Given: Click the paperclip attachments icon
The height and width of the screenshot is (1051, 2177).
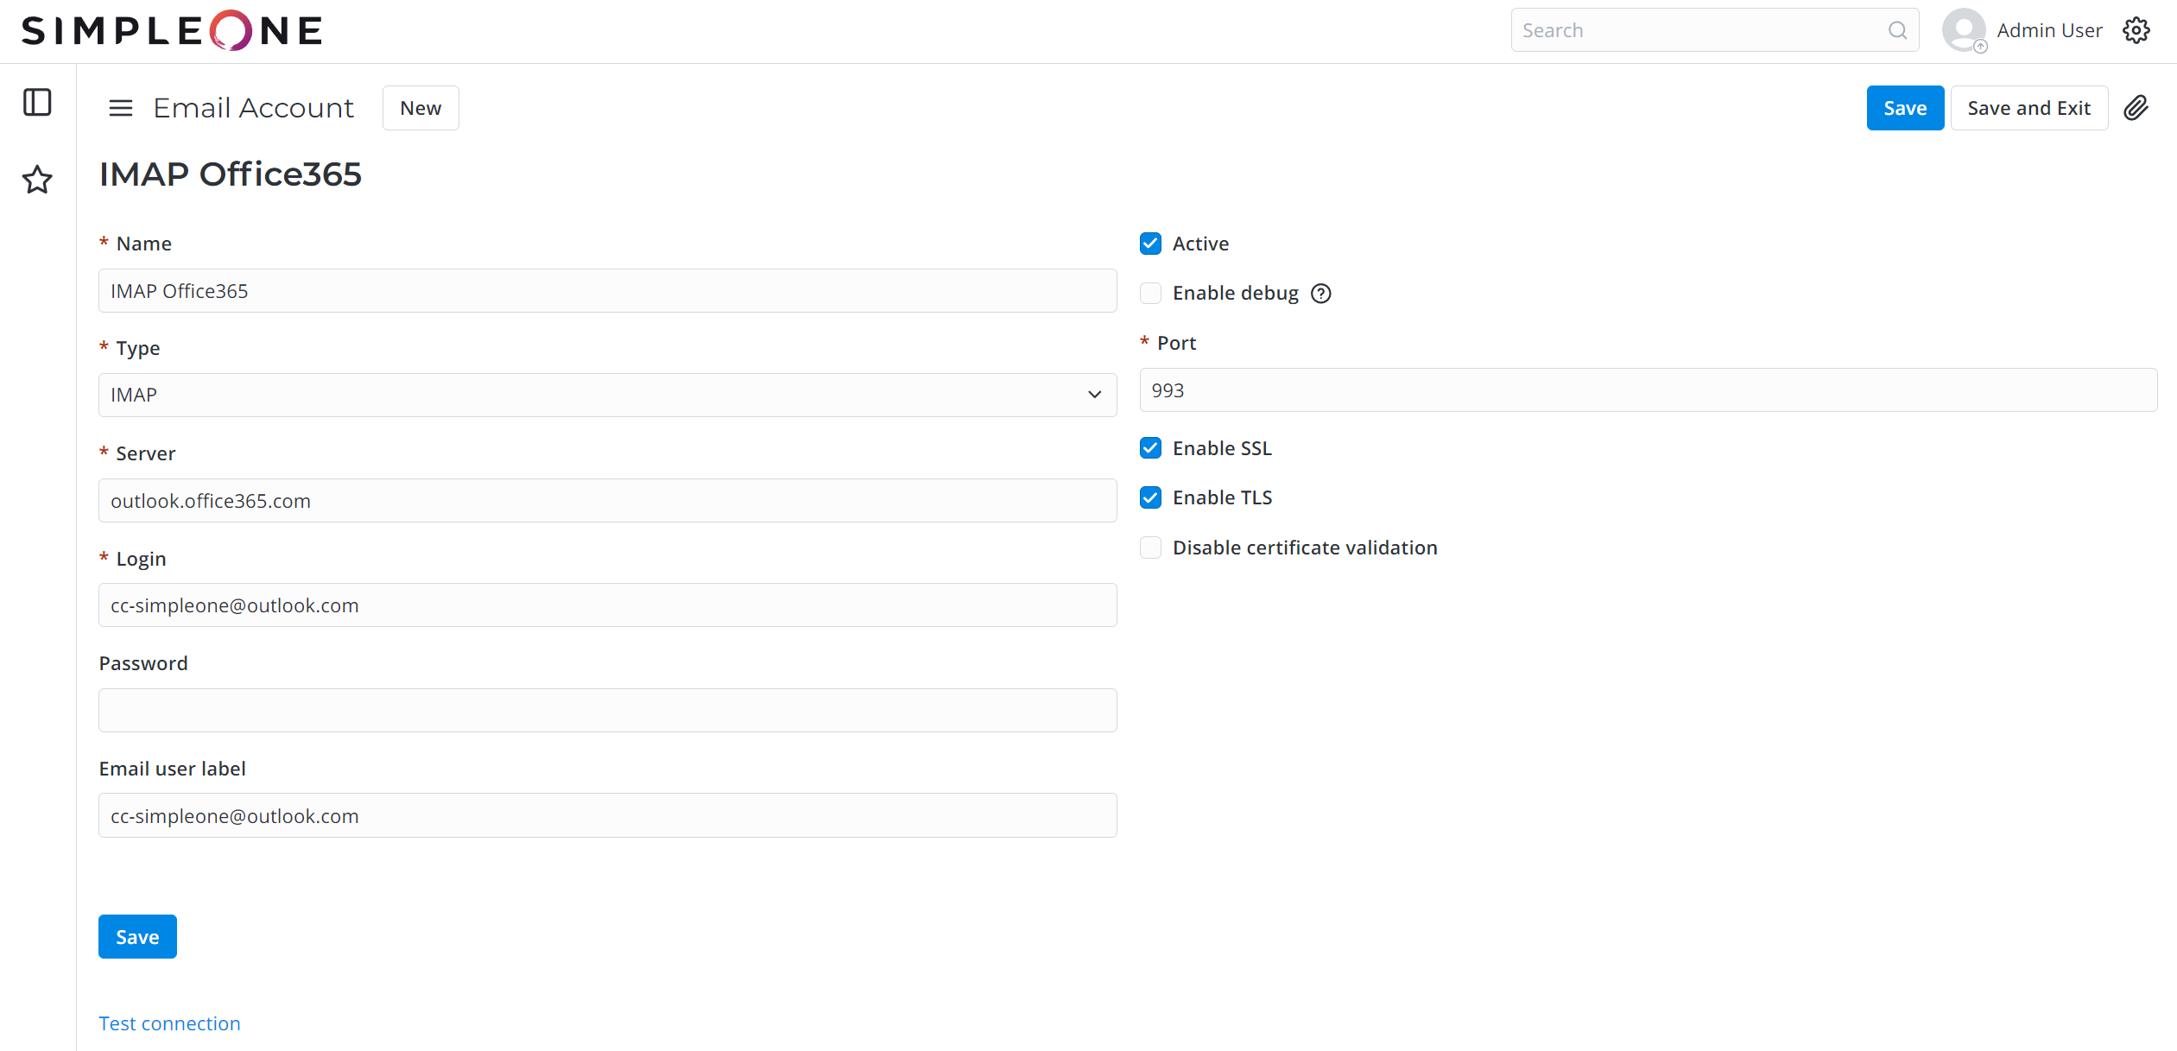Looking at the screenshot, I should click(2136, 108).
